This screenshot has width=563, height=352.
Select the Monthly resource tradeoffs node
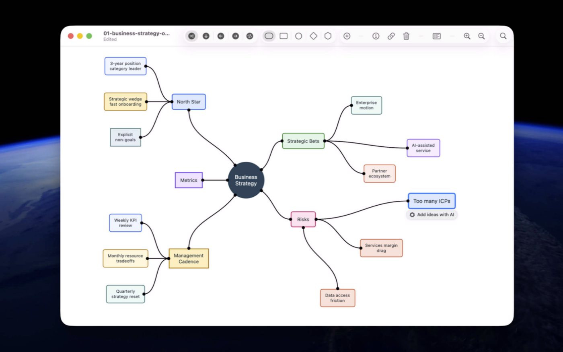pyautogui.click(x=125, y=258)
